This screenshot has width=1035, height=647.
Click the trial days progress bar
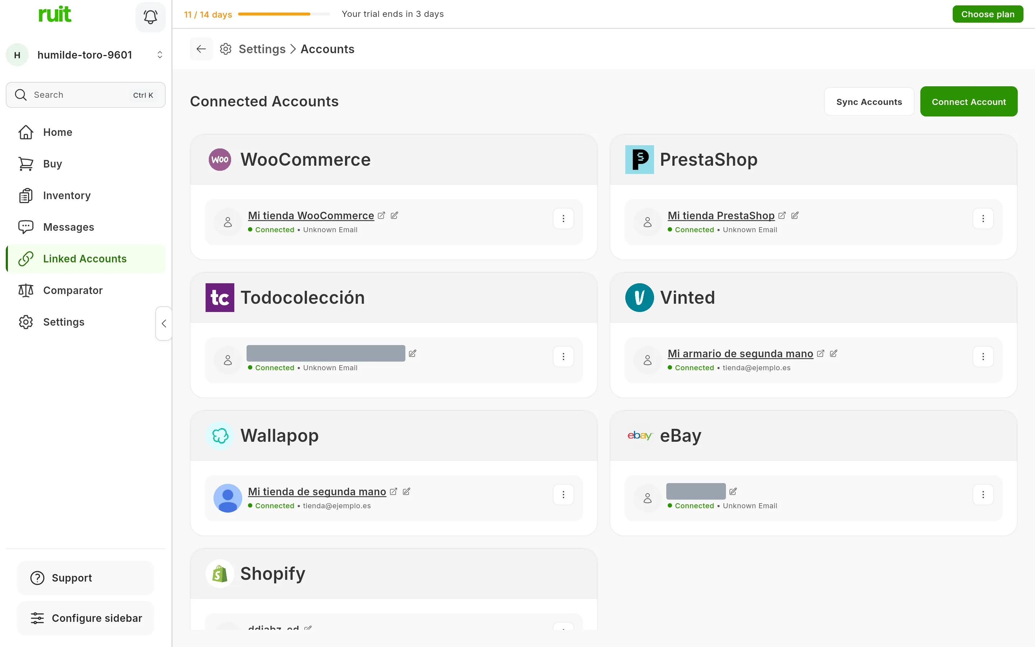click(x=284, y=14)
